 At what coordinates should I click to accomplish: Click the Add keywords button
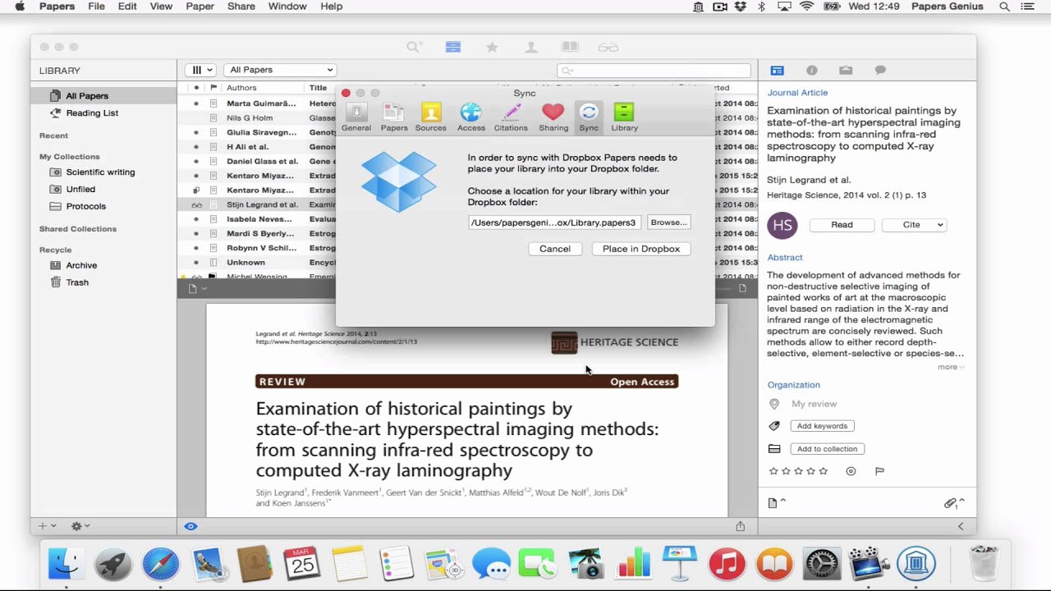(x=822, y=426)
